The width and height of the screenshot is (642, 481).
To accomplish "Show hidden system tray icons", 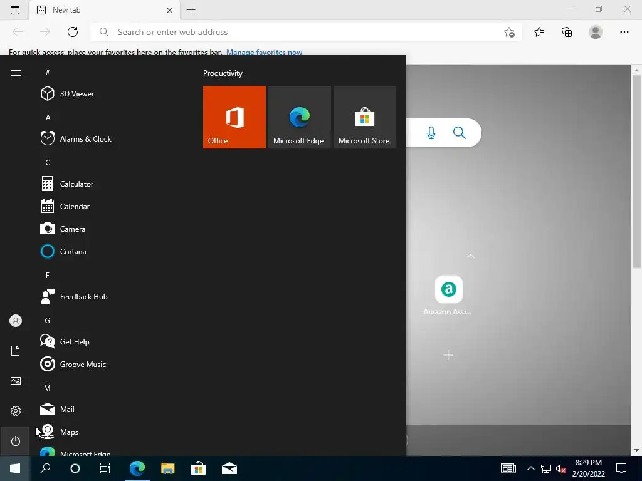I will point(530,468).
